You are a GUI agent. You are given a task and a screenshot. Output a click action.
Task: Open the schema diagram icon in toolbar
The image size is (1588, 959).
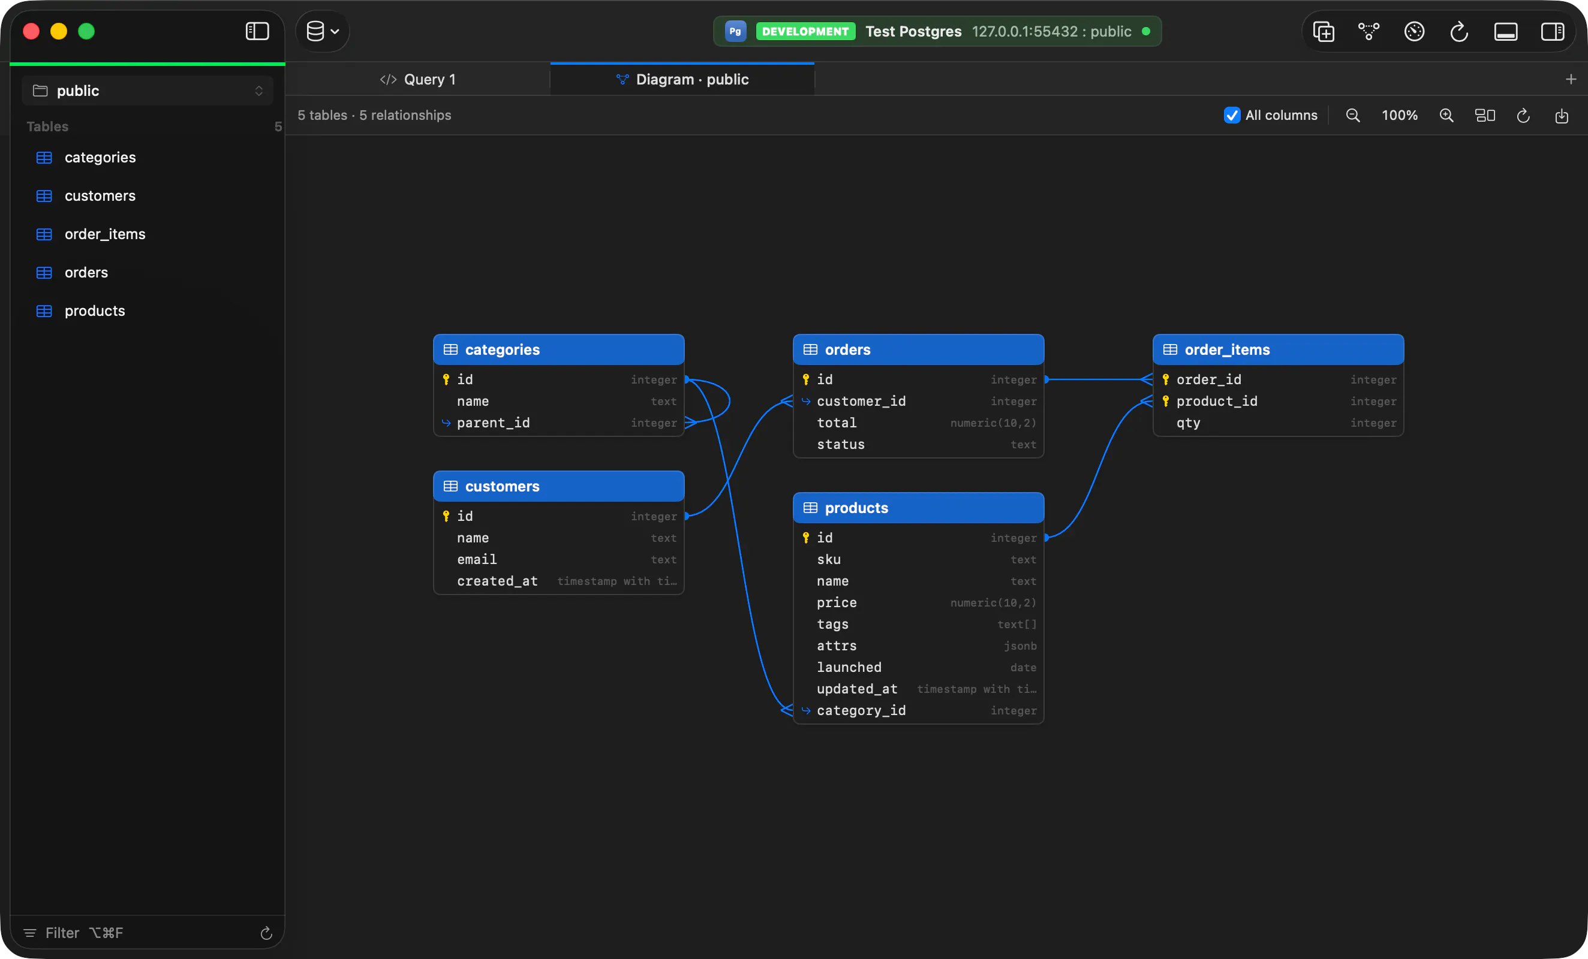pos(1369,31)
